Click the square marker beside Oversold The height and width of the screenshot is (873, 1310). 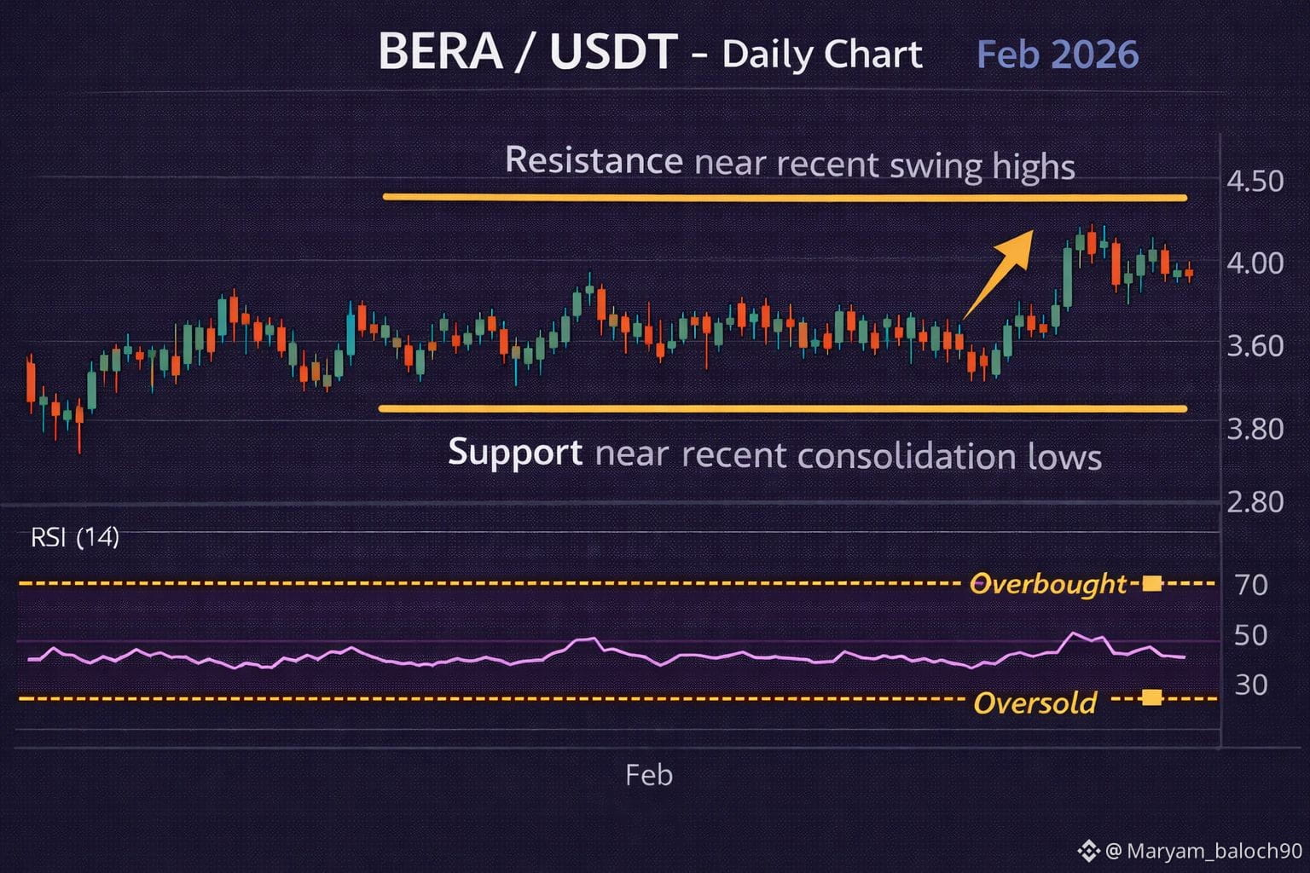click(1151, 698)
